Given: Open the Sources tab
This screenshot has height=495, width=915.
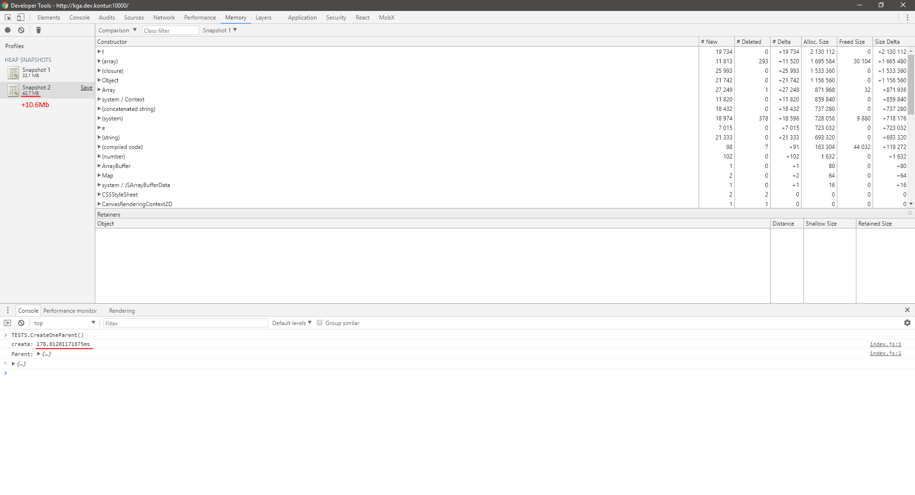Looking at the screenshot, I should click(x=134, y=18).
